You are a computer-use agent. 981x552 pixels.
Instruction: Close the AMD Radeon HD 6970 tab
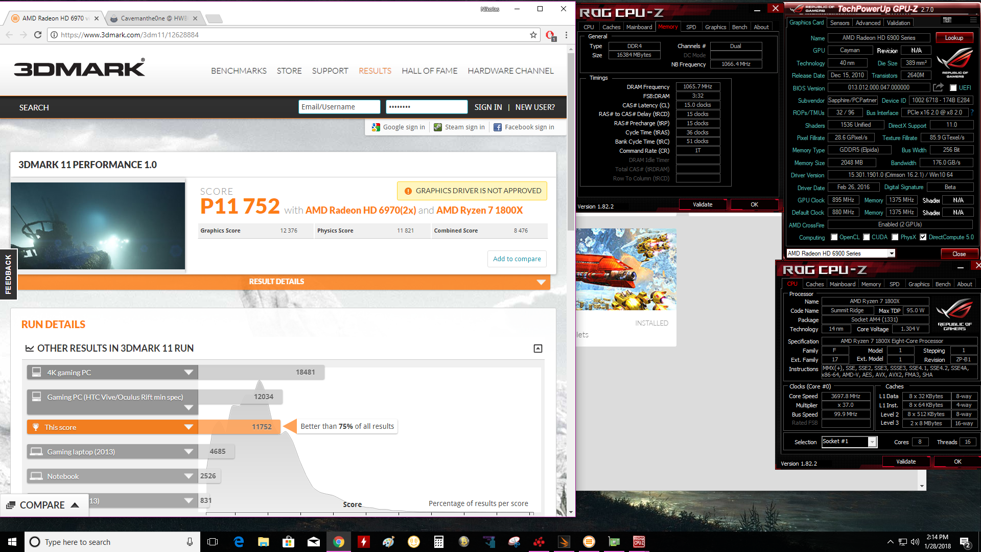(97, 18)
